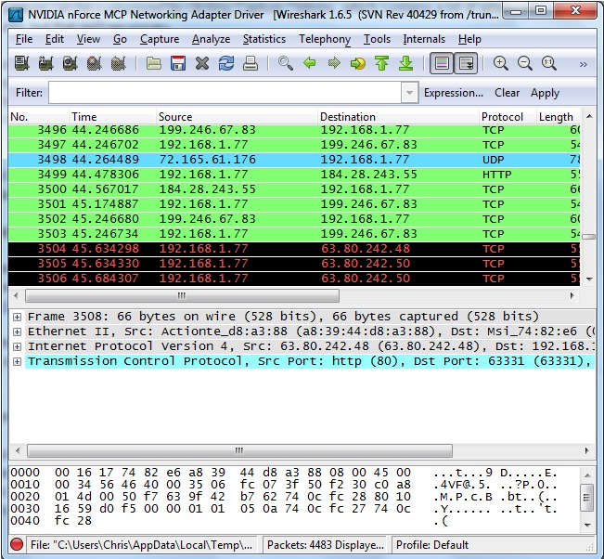Open the filter history dropdown arrow
This screenshot has height=559, width=604.
click(x=409, y=93)
